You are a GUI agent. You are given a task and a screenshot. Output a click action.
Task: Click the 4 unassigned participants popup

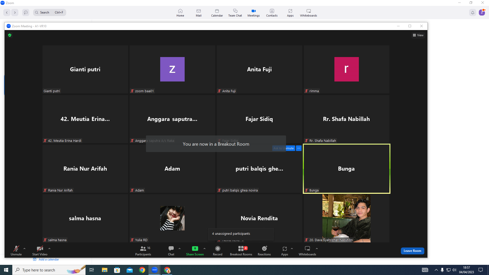click(x=241, y=234)
